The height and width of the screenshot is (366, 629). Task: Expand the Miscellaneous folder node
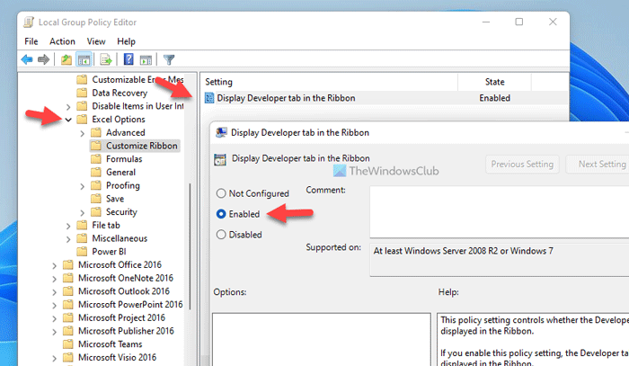click(68, 239)
